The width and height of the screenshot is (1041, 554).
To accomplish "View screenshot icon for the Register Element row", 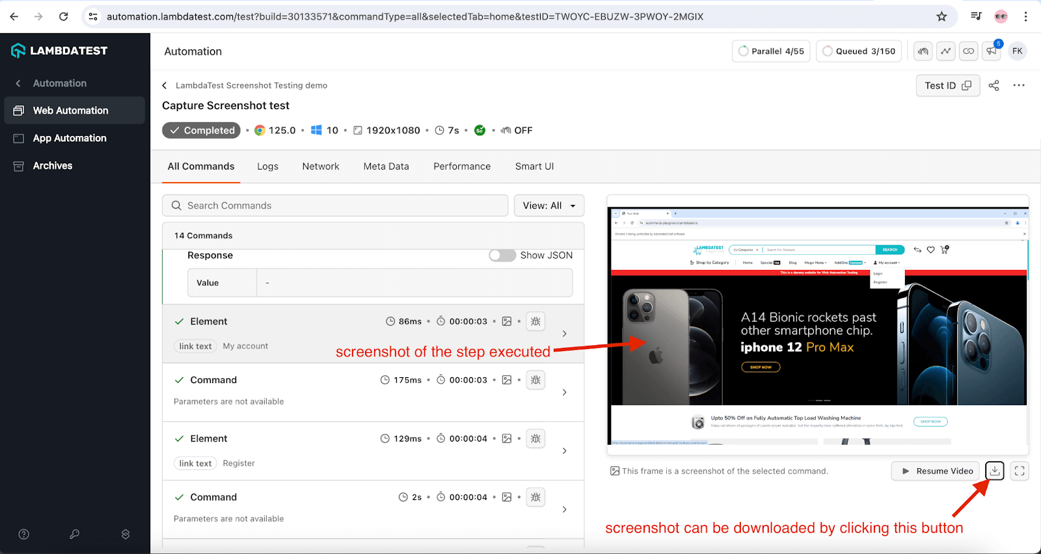I will 507,438.
